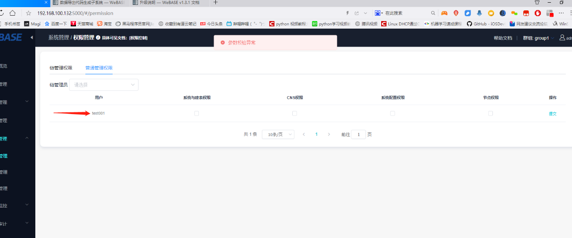
Task: Click the browser address bar URL
Action: click(x=75, y=13)
